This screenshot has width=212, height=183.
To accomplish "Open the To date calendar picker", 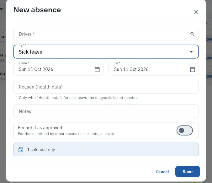I will [192, 69].
